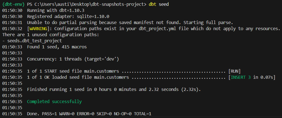282x118 pixels.
Task: Click the 'Concurrency: 1 threads' line
Action: pyautogui.click(x=73, y=59)
